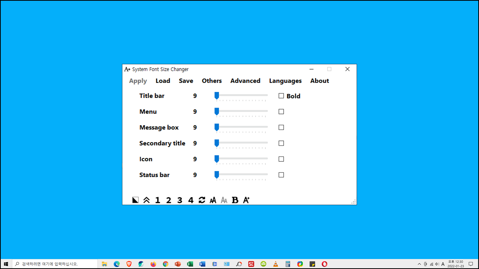Click the double up-chevron toolbar icon

[x=146, y=200]
